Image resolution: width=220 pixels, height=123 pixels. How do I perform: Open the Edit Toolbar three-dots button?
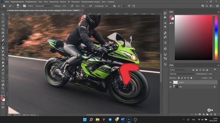(3, 92)
